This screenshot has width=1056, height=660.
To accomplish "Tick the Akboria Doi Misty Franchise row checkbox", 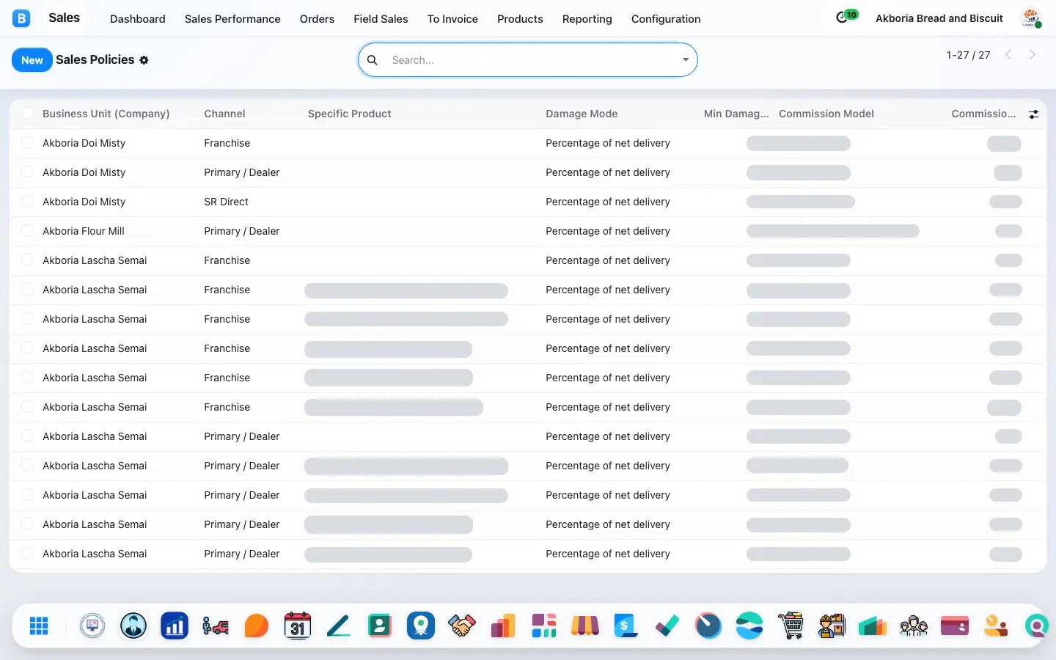I will pyautogui.click(x=27, y=142).
